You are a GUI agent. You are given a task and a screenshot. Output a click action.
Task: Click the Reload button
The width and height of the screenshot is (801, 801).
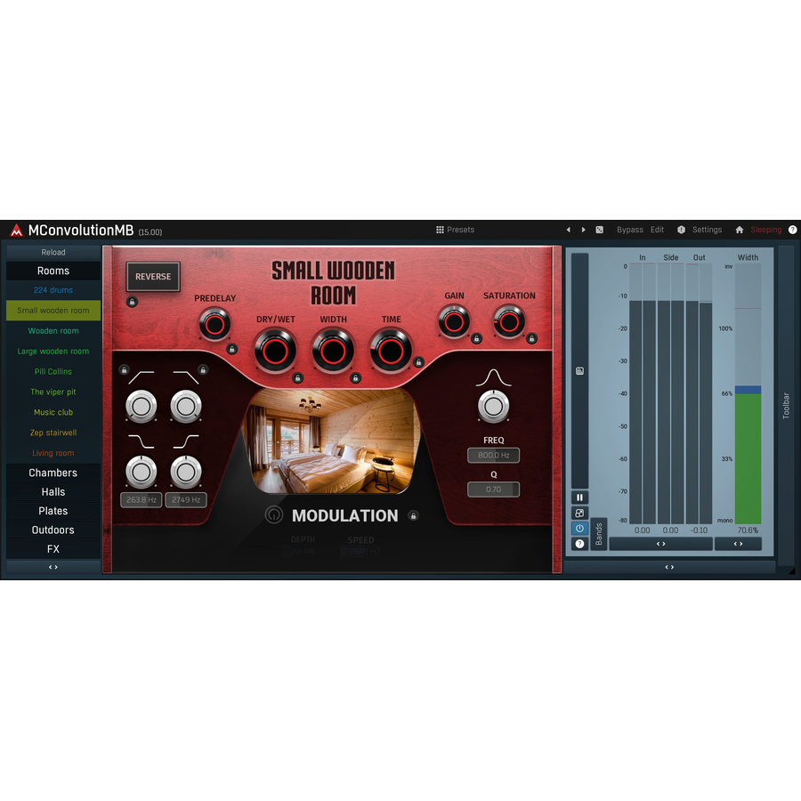pyautogui.click(x=53, y=253)
